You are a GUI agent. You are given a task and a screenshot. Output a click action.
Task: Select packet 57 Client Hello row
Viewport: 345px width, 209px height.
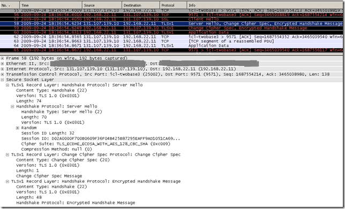[171, 19]
